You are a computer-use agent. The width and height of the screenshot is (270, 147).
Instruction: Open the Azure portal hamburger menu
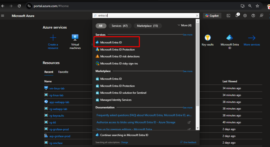click(x=3, y=16)
